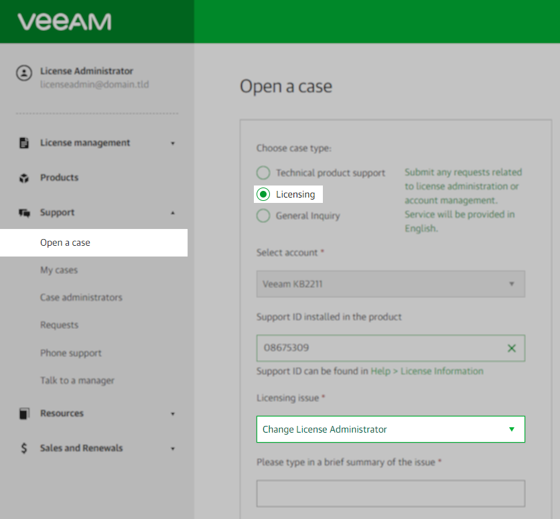
Task: Click Help > License Information link
Action: point(427,371)
